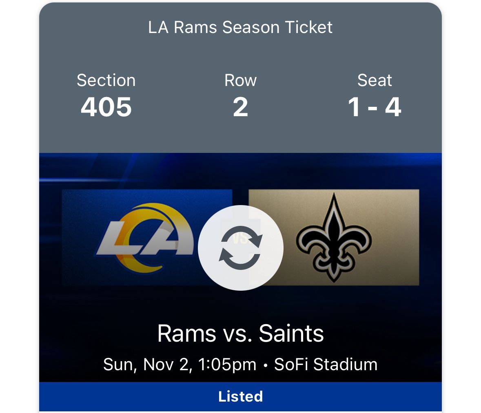Screen dimensions: 481x413
Task: Tap the blue Listed progress strip
Action: pyautogui.click(x=240, y=396)
